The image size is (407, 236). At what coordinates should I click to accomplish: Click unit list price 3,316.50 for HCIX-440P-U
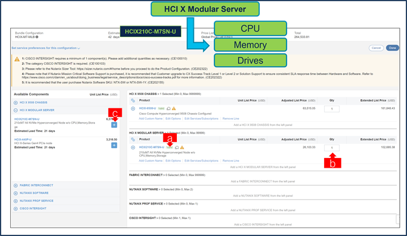pos(111,140)
